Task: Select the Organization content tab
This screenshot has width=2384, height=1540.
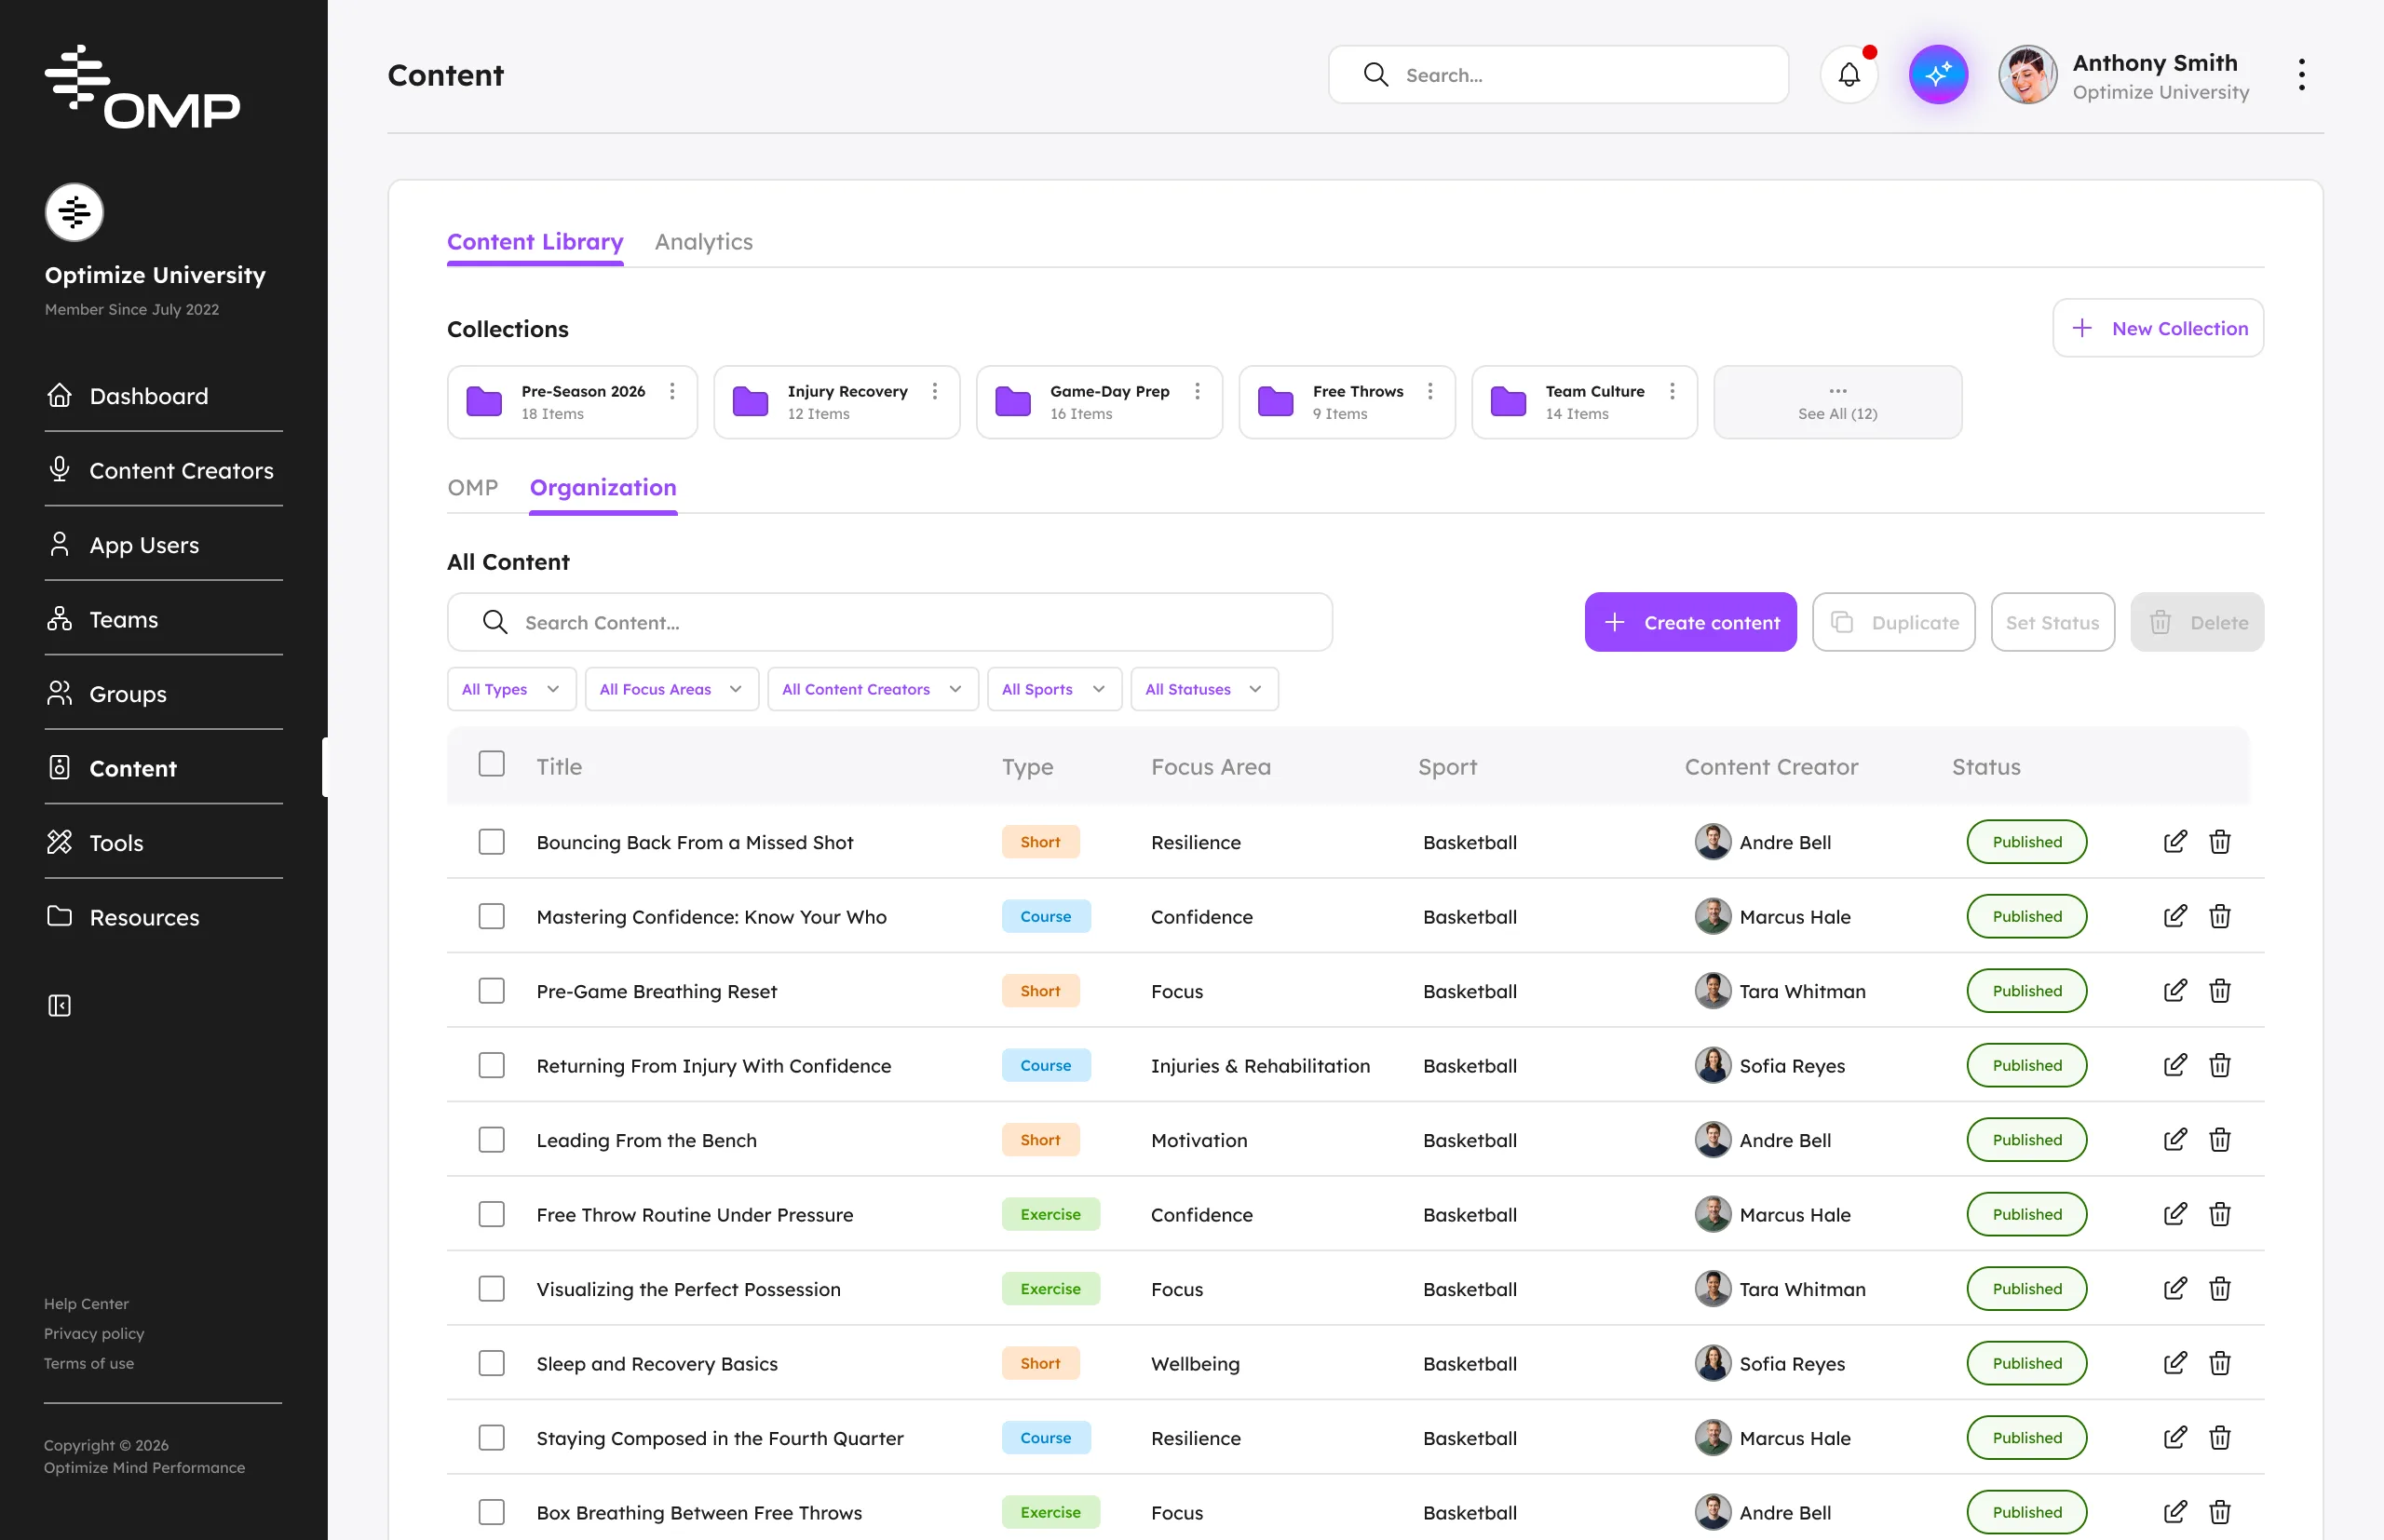Action: tap(603, 488)
